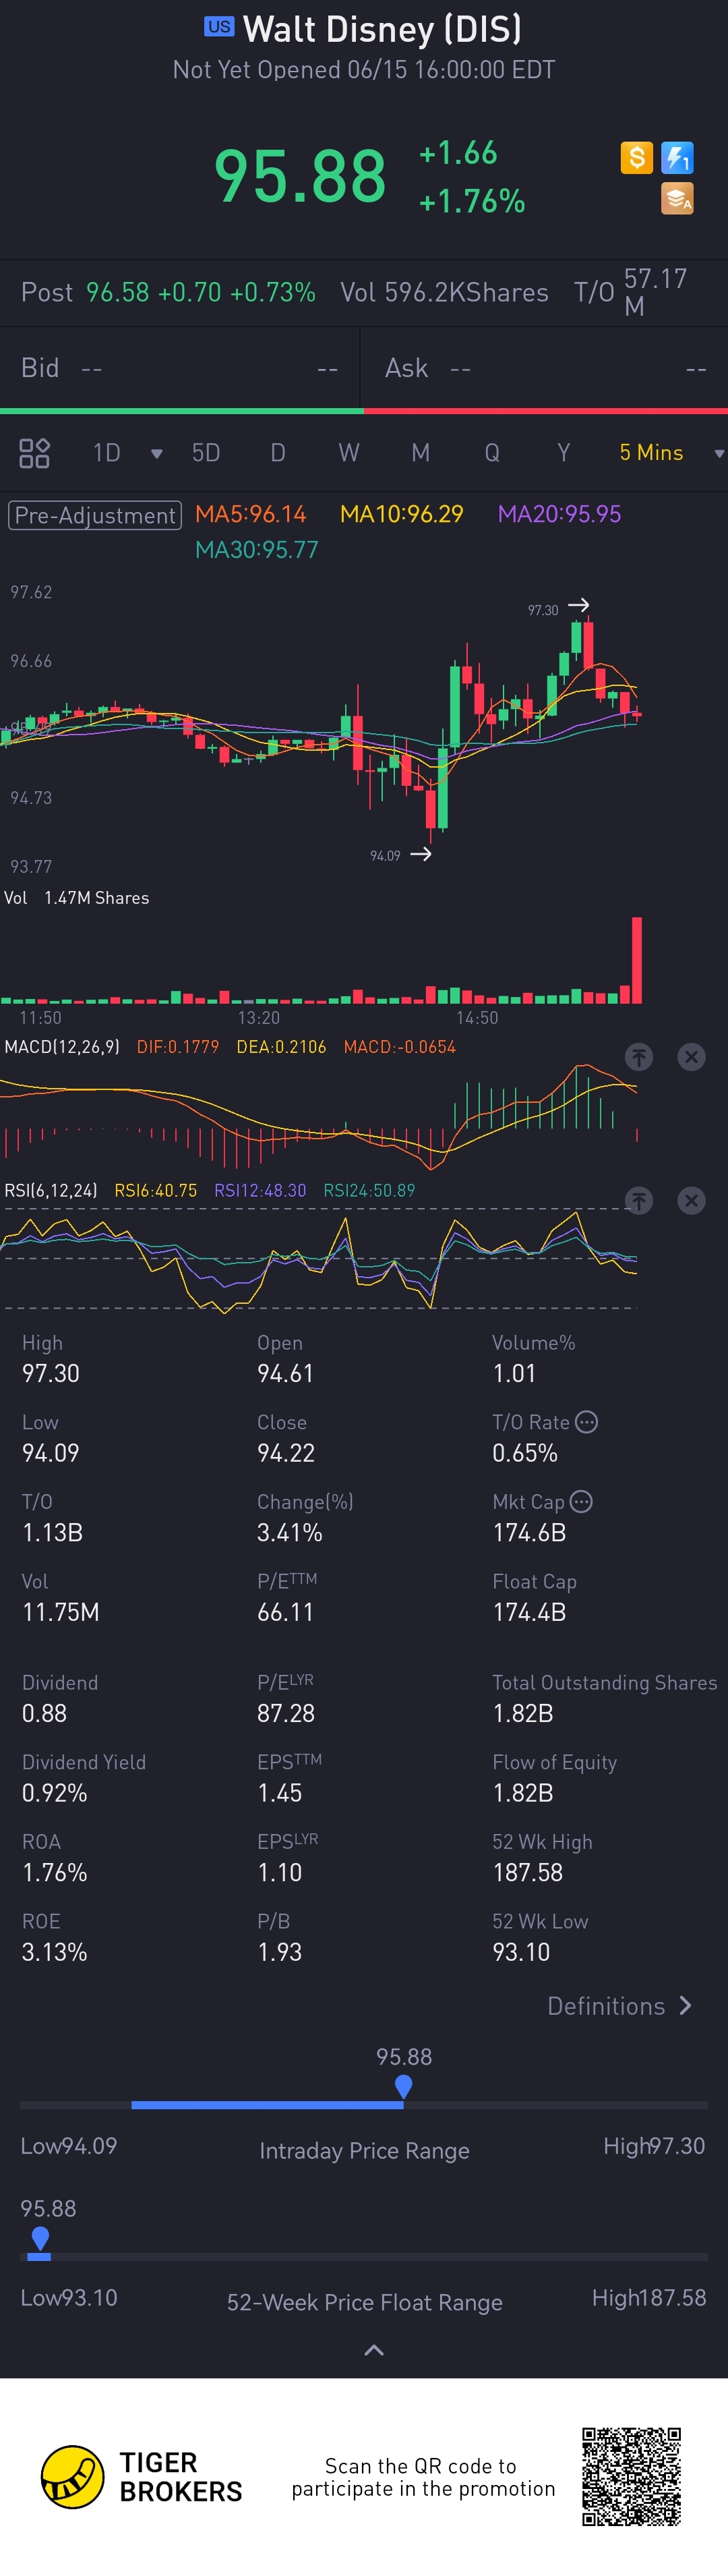Image resolution: width=728 pixels, height=2576 pixels.
Task: Tap the MA5:96.14 indicator value
Action: click(250, 514)
